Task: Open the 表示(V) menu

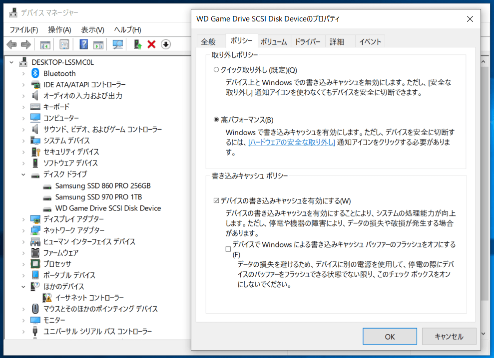Action: pos(92,30)
